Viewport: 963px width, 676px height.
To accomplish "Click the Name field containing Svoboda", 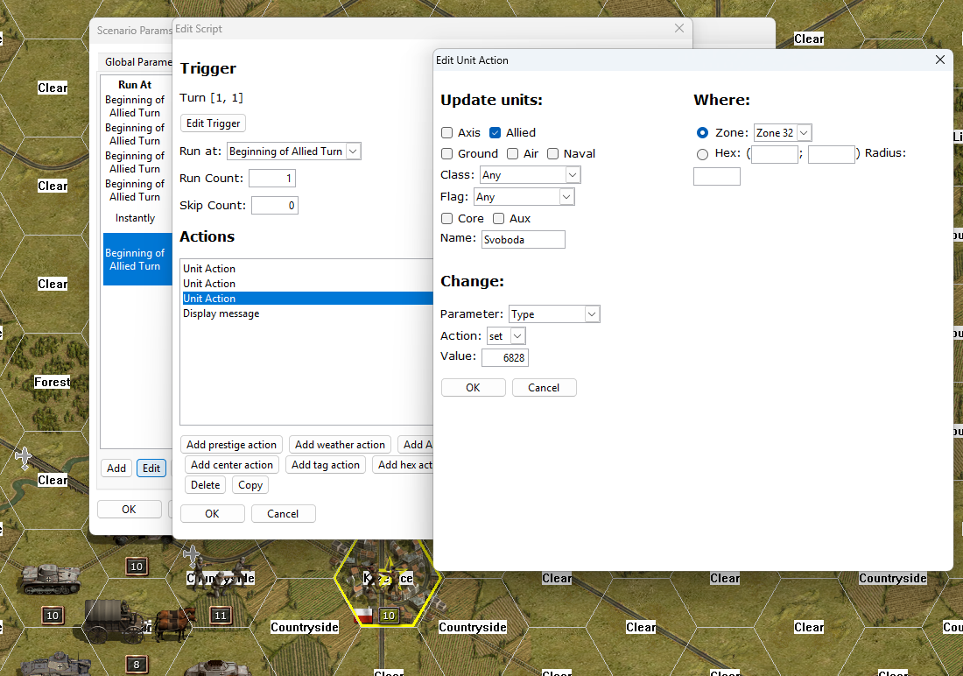I will pyautogui.click(x=523, y=240).
